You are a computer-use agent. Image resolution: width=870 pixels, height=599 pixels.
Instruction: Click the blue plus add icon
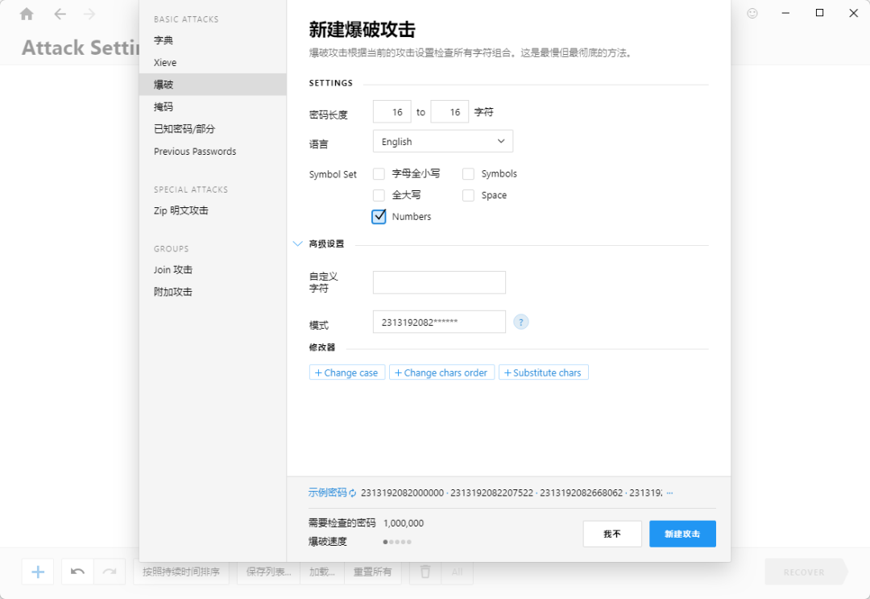pyautogui.click(x=38, y=572)
